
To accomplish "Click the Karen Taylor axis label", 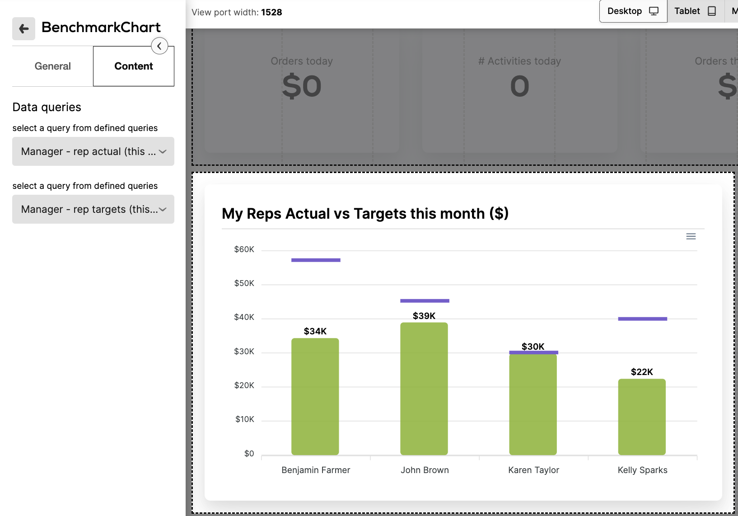I will point(533,470).
